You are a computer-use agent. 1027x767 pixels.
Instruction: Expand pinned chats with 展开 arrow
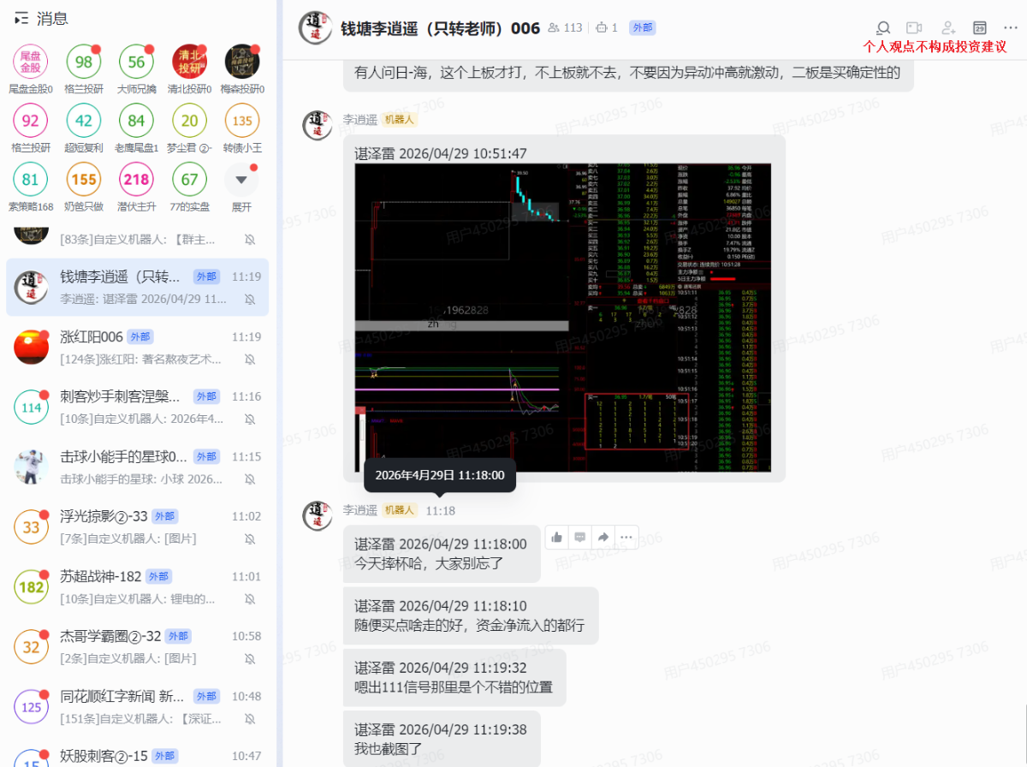tap(241, 181)
